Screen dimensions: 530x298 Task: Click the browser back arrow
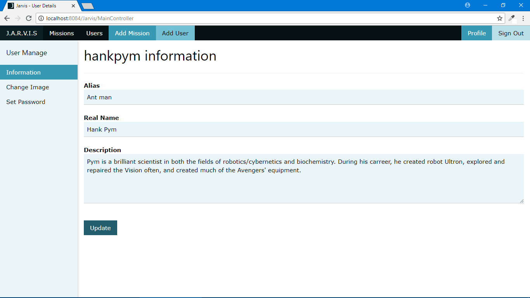[x=7, y=18]
